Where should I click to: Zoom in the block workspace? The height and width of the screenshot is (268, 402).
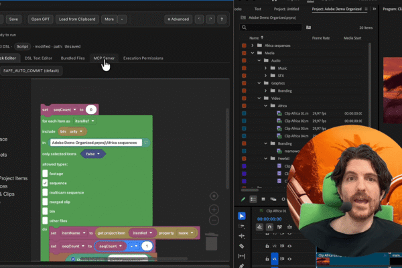click(214, 209)
